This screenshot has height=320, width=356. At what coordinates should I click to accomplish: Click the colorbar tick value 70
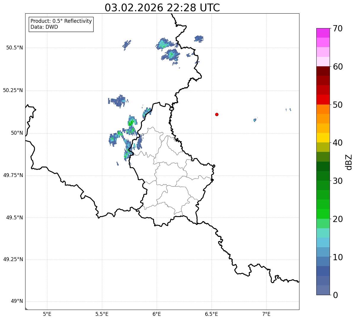point(338,28)
